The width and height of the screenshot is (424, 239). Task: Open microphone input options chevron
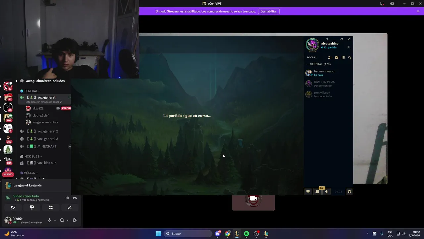point(55,220)
